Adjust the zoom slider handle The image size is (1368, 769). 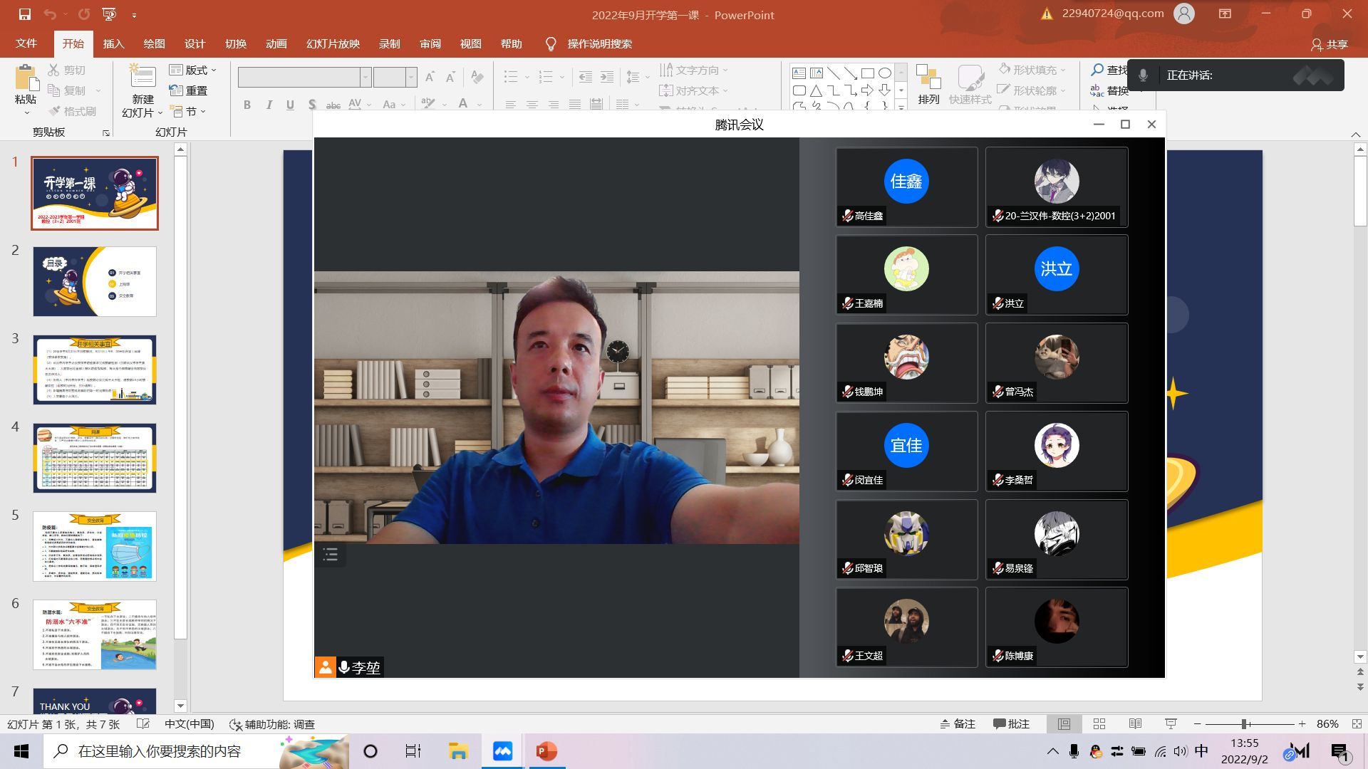[1244, 723]
